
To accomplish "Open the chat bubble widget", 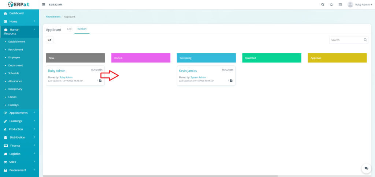I will 366,168.
